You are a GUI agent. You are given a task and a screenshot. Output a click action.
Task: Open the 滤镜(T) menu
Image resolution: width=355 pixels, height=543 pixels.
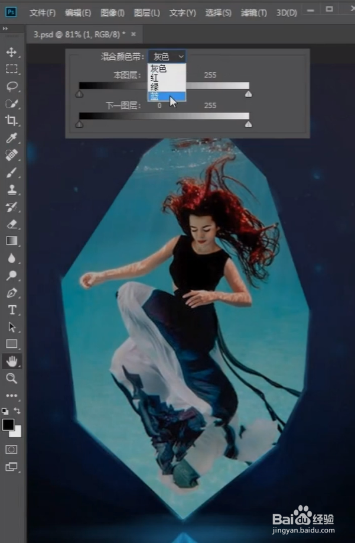point(254,13)
